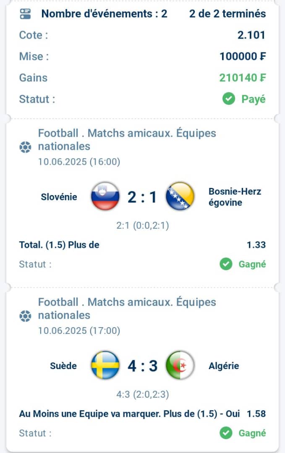This screenshot has height=453, width=285.
Task: Tap checkmark beside Gagné for Slovénie match
Action: [226, 264]
